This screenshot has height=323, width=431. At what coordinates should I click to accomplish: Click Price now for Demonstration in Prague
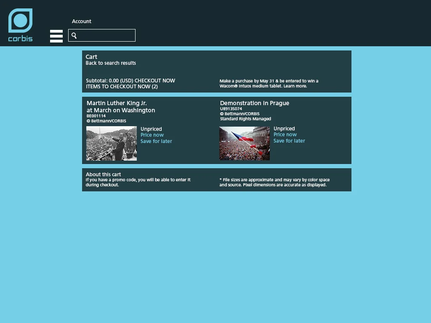(x=285, y=135)
